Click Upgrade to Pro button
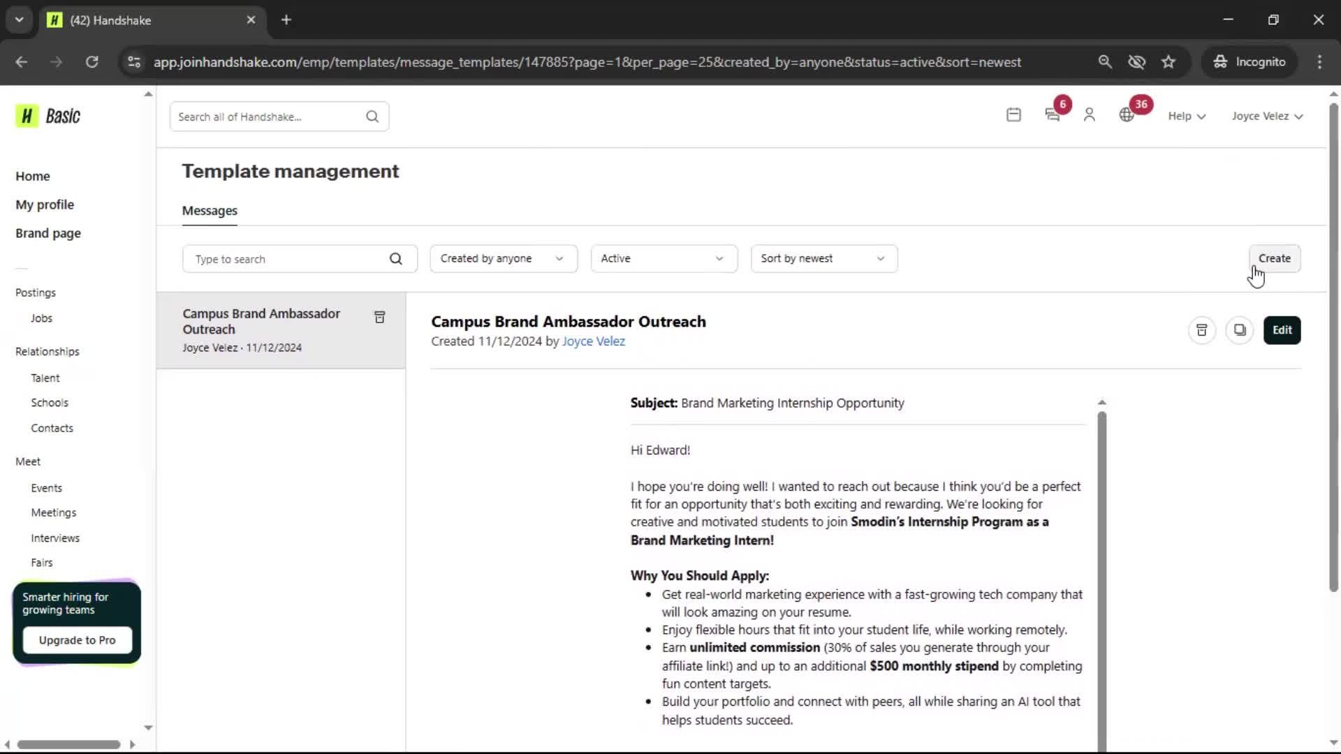Screen dimensions: 1341x754 pos(78,640)
